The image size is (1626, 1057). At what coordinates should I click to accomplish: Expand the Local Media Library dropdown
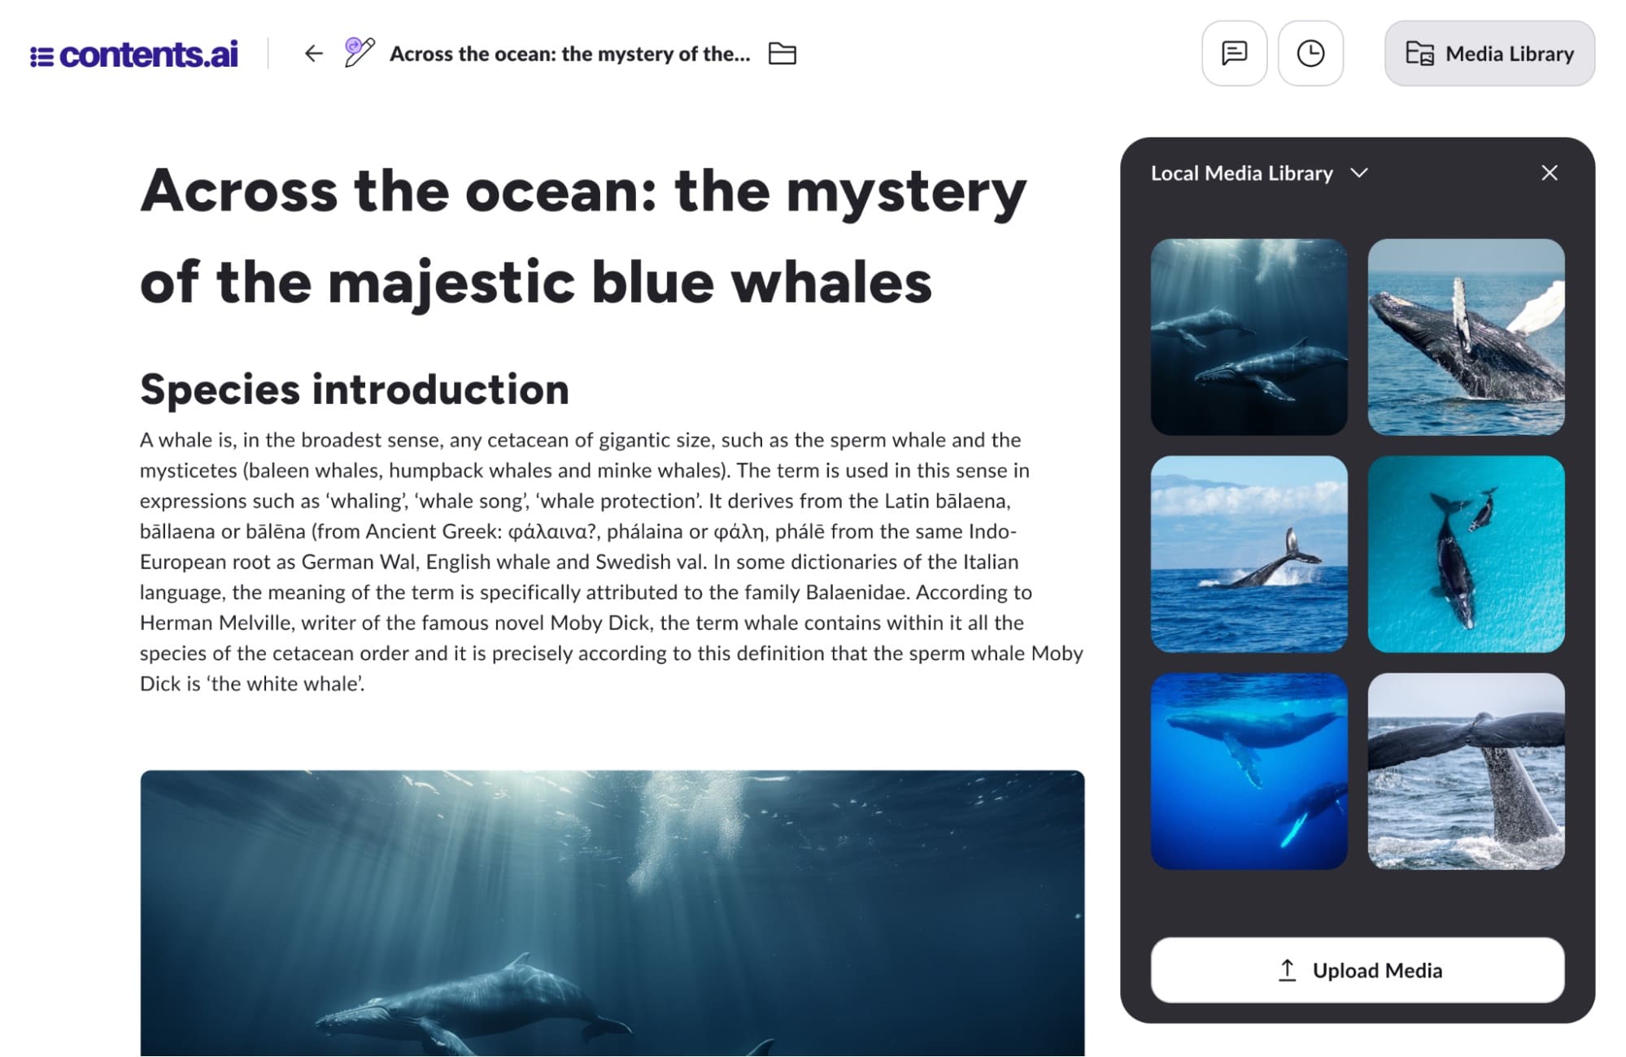(1259, 173)
